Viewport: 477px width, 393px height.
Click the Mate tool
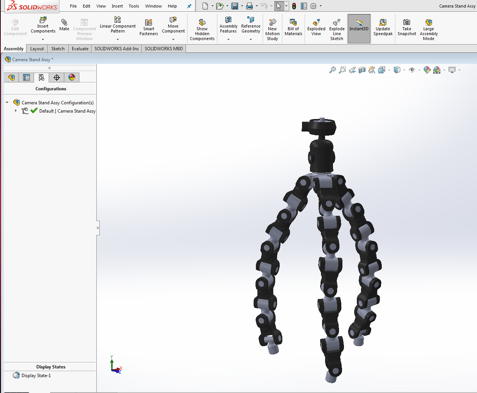click(64, 25)
